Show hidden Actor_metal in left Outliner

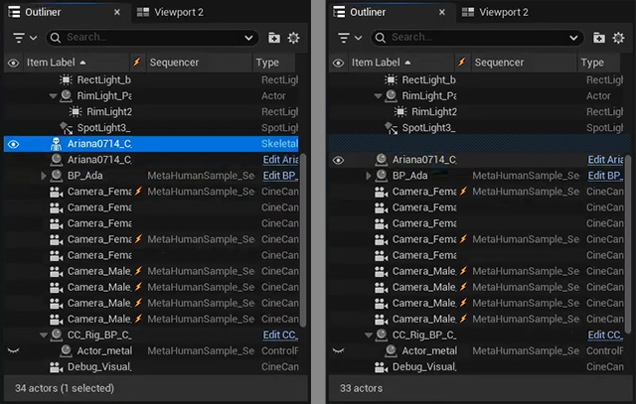pyautogui.click(x=13, y=351)
